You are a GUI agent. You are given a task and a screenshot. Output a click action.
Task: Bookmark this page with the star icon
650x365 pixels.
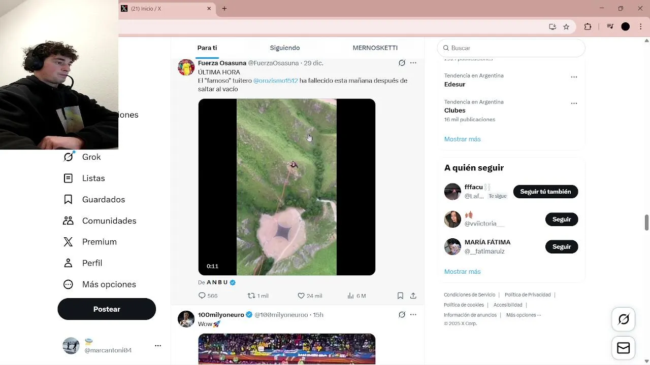566,27
